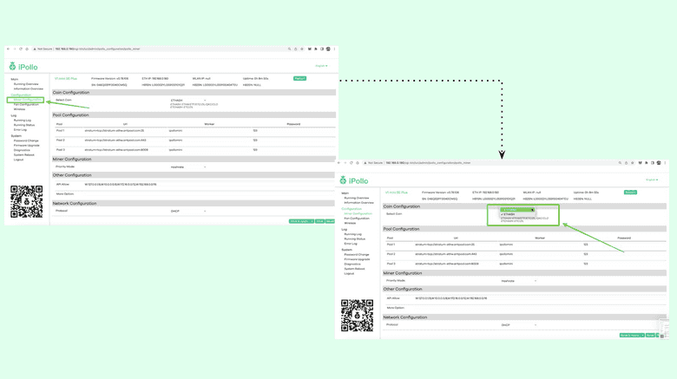Go to Running Overview in left sidebar
The image size is (677, 379).
click(x=26, y=84)
